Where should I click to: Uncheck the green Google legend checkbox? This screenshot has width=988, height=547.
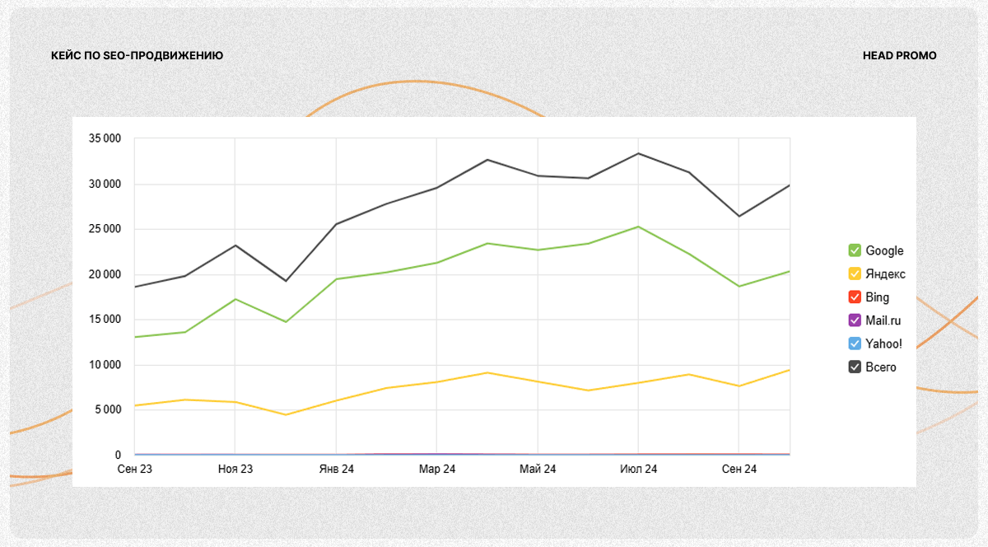click(x=855, y=250)
